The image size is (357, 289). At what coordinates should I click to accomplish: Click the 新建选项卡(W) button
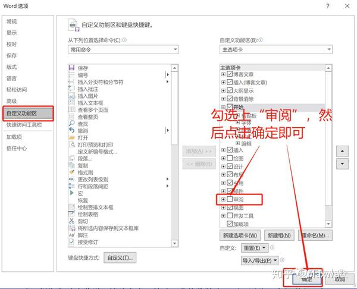[x=240, y=235]
